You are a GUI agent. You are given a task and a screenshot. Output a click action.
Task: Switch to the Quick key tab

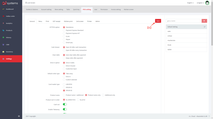(76, 10)
